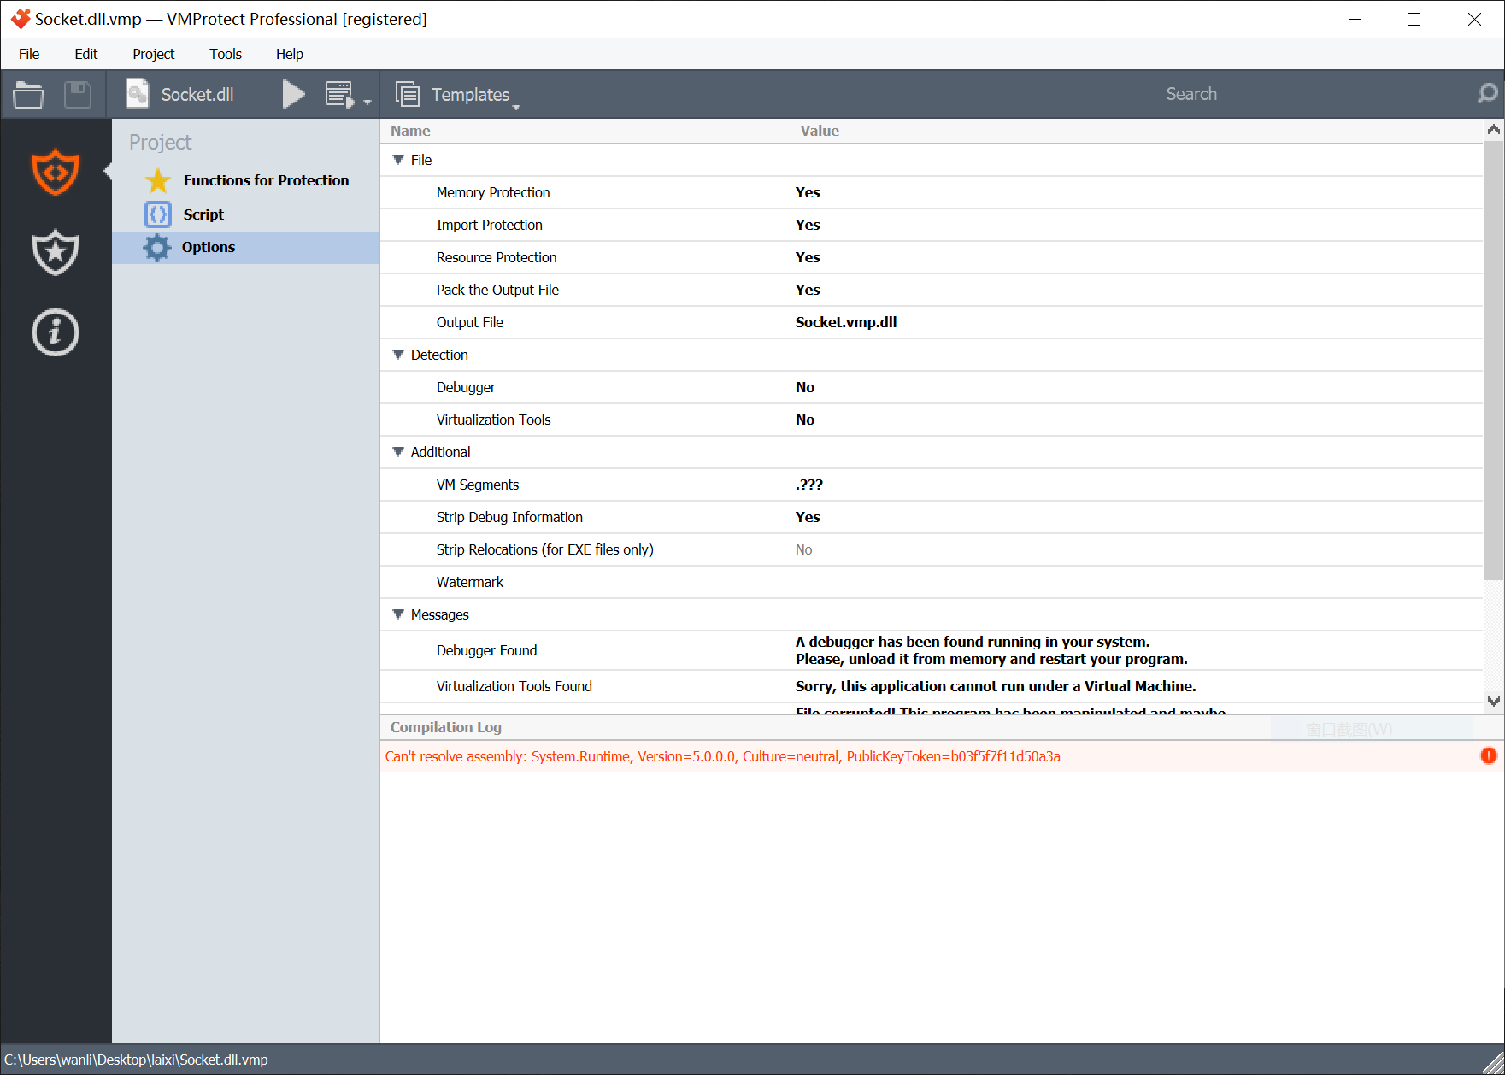Viewport: 1505px width, 1075px height.
Task: Toggle Memory Protection Yes value
Action: tap(808, 192)
